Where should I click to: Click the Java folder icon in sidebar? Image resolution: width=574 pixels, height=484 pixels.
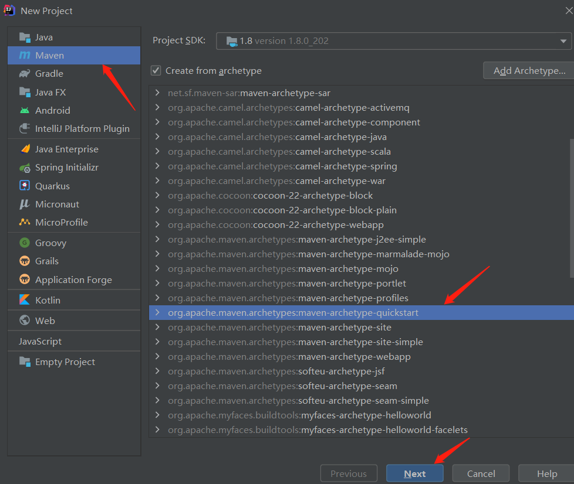(x=25, y=38)
